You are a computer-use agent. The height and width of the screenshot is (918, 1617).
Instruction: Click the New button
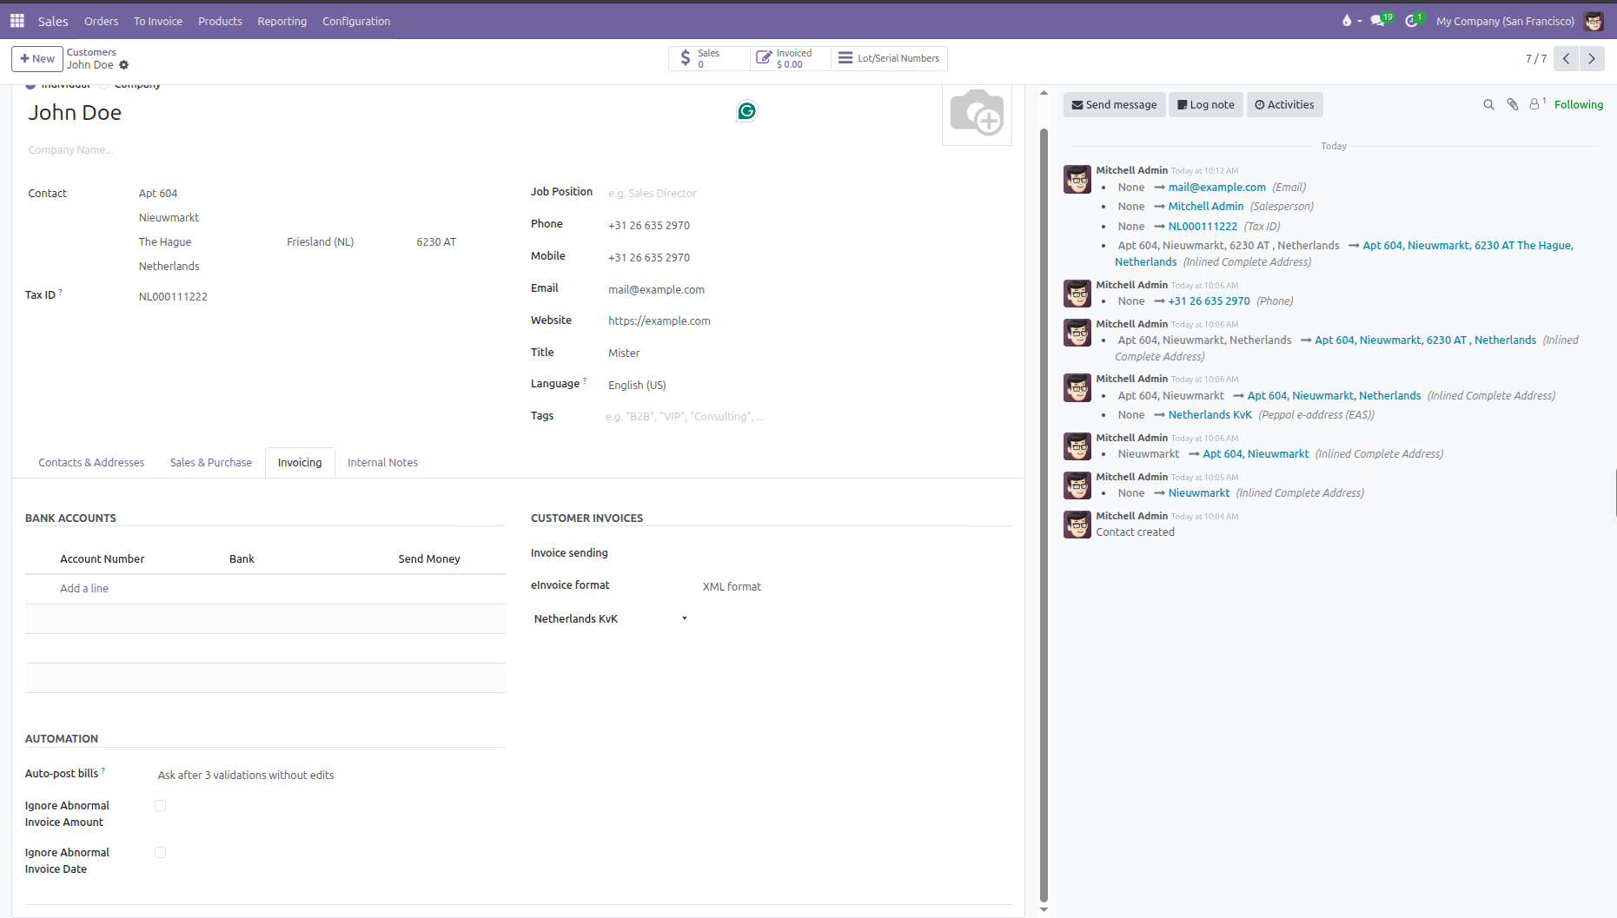[x=37, y=58]
